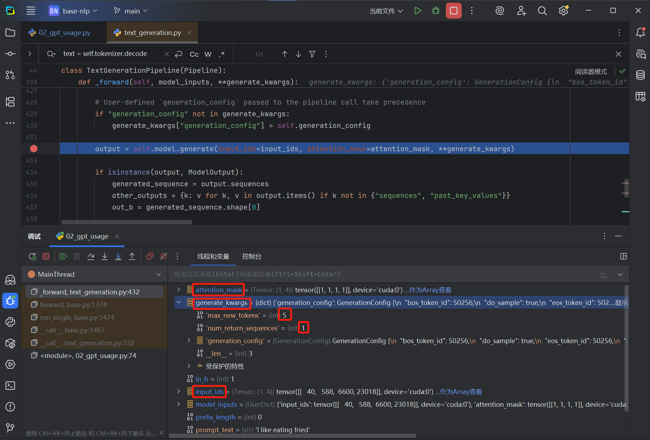Click the editor horizontal scrollbar
This screenshot has height=440, width=650.
127,222
